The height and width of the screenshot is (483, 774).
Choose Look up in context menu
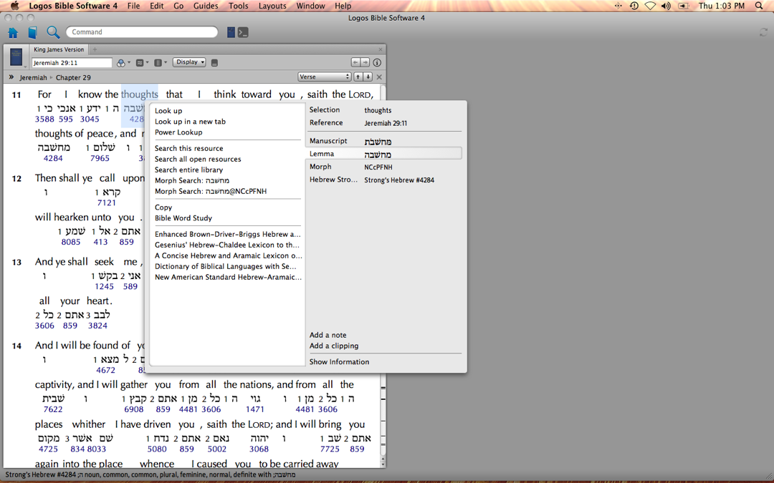(168, 111)
